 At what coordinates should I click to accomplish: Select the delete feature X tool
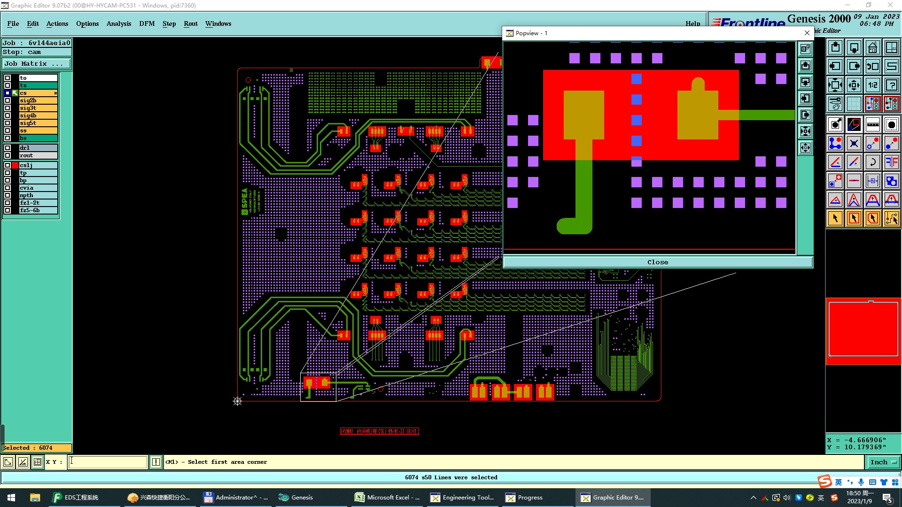(x=854, y=143)
